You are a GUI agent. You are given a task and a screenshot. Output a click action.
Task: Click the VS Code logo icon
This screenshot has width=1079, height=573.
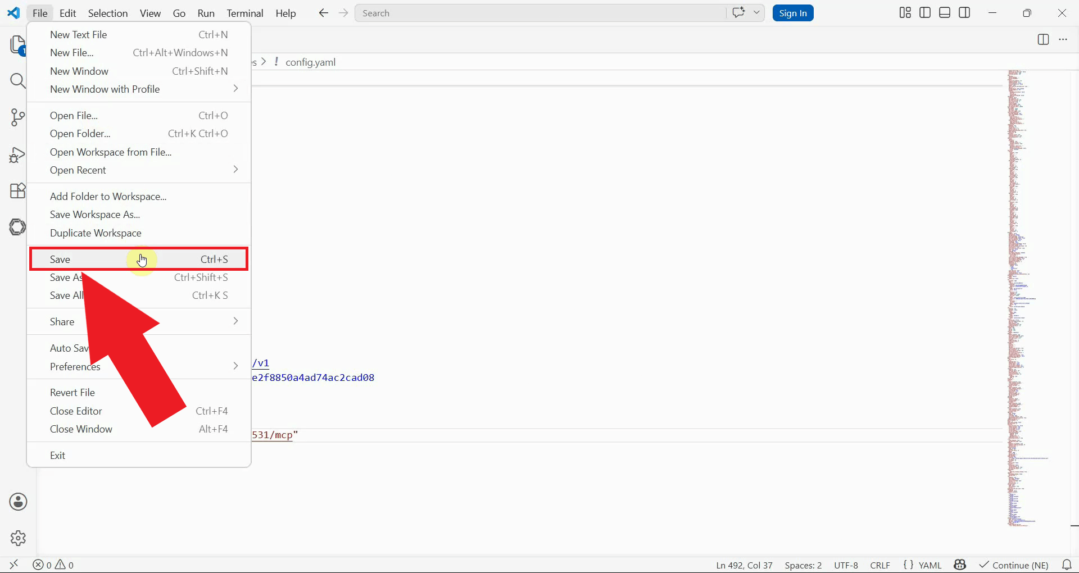[13, 13]
